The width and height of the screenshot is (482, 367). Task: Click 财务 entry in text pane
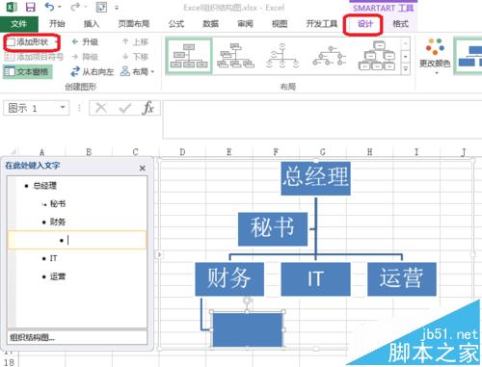click(x=58, y=222)
